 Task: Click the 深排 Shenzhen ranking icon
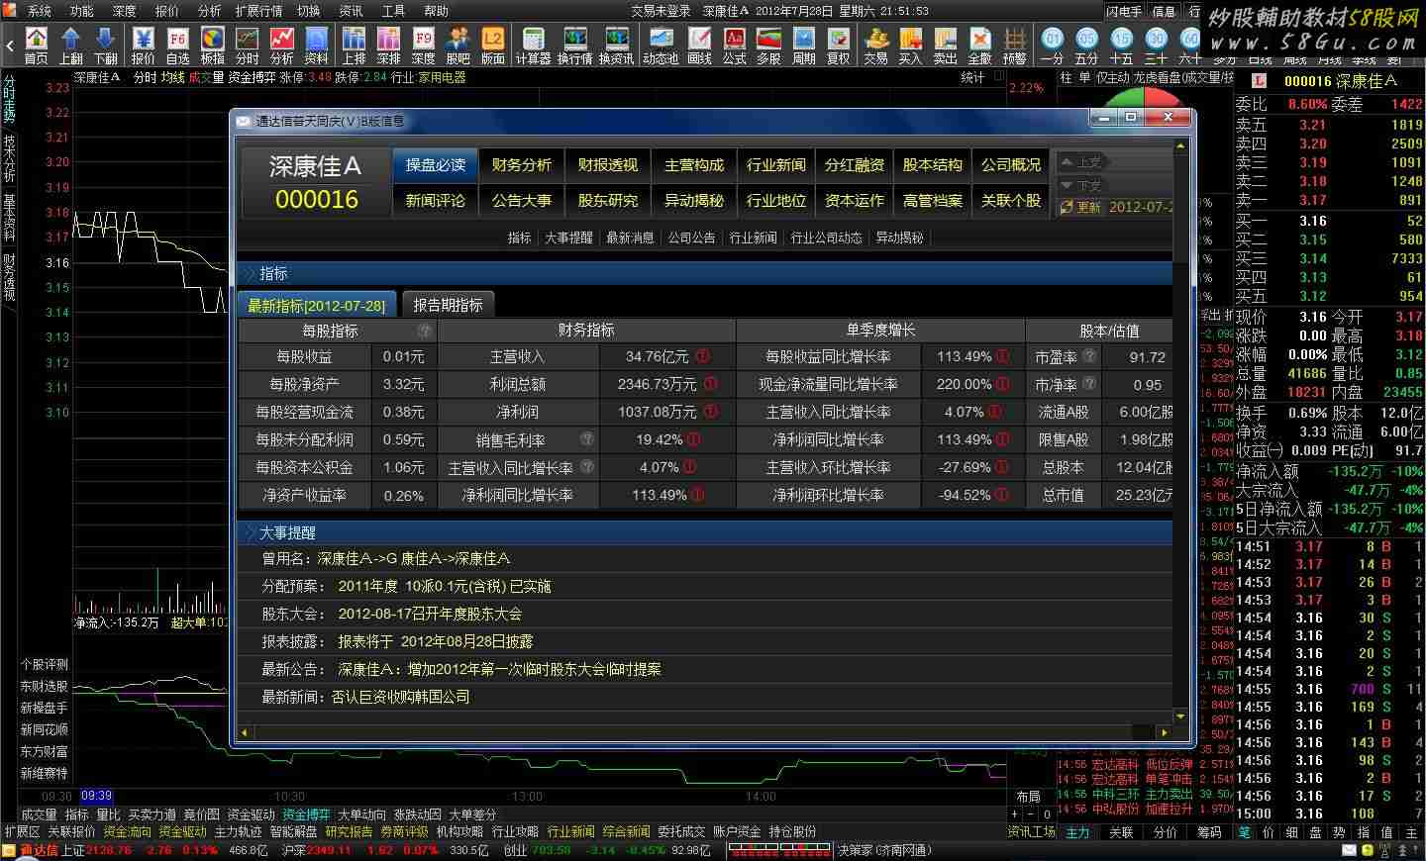(x=389, y=46)
